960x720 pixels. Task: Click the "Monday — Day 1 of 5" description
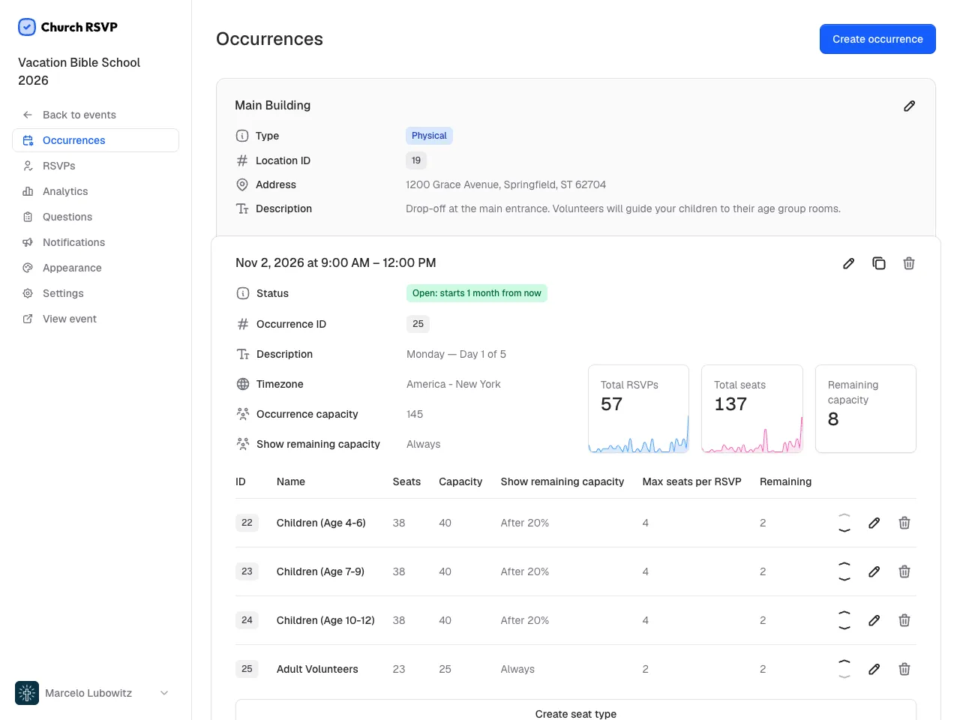[456, 354]
